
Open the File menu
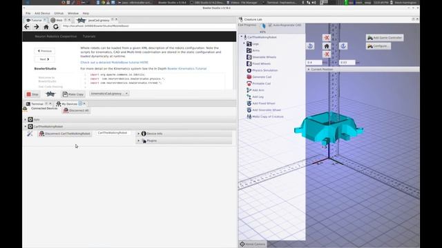pyautogui.click(x=28, y=13)
